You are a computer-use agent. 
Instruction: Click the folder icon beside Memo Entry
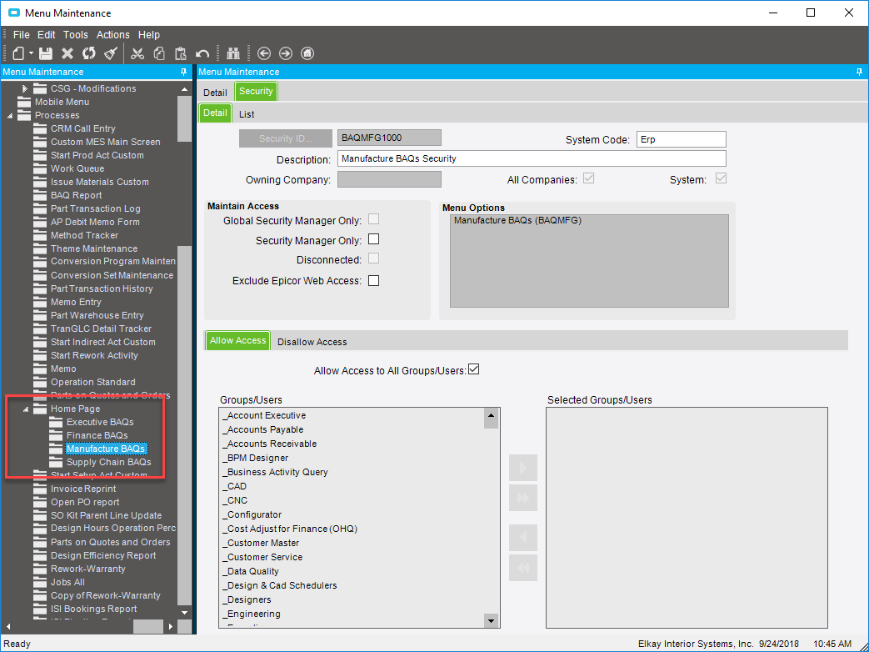click(x=40, y=302)
